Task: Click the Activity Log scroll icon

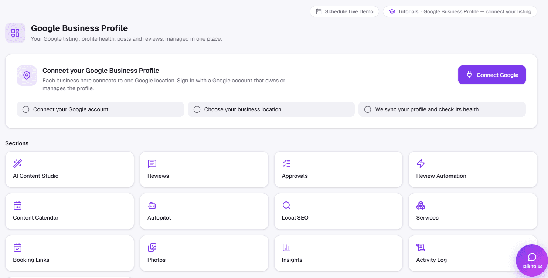Action: point(421,247)
